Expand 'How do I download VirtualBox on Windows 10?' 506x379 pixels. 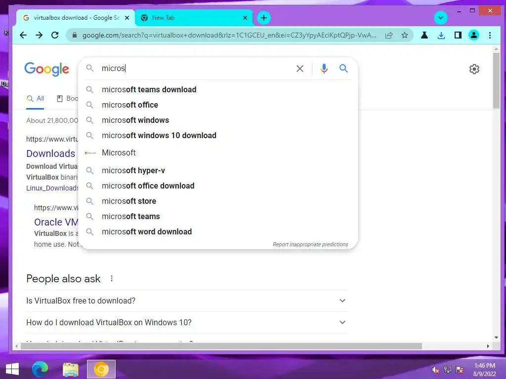[187, 322]
